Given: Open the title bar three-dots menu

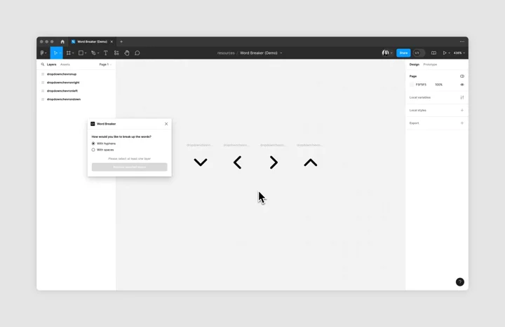Looking at the screenshot, I should [x=462, y=42].
